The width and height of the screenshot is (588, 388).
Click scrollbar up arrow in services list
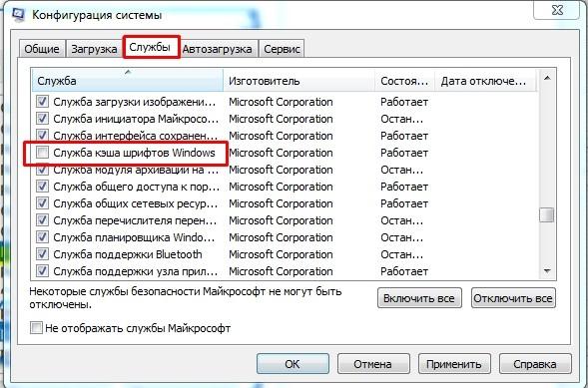pyautogui.click(x=547, y=78)
